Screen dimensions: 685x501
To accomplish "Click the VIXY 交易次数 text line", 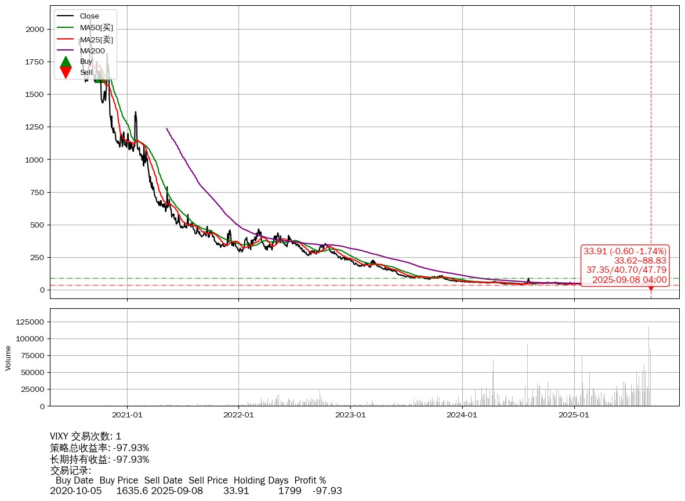I will 86,437.
